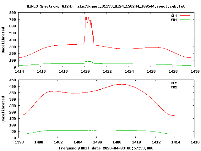Click the 250 y-axis tick label
The image size is (201, 151).
pos(13,106)
